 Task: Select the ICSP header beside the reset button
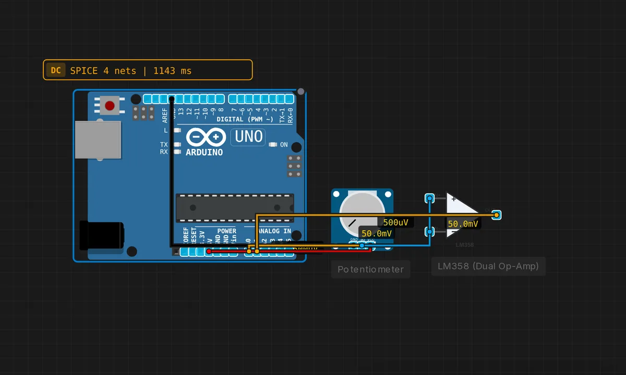pos(143,114)
